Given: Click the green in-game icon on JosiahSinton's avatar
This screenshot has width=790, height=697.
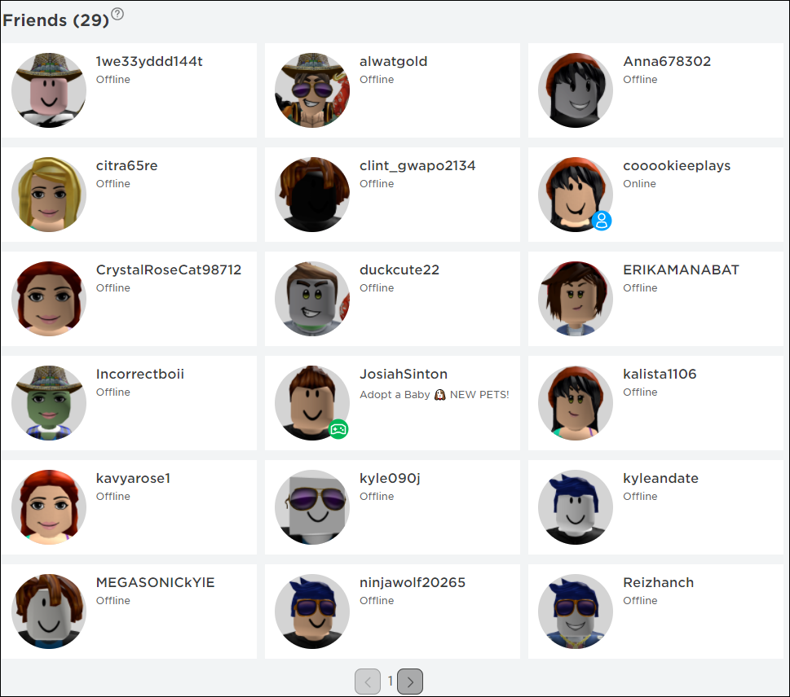Looking at the screenshot, I should tap(338, 429).
